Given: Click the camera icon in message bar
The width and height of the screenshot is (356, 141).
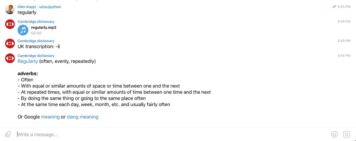Looking at the screenshot, I should point(346,134).
